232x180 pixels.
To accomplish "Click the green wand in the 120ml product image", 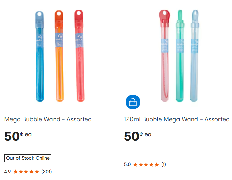I will [x=180, y=58].
